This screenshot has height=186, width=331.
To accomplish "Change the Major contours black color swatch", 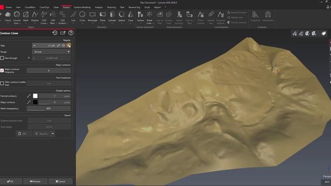I will point(35,102).
